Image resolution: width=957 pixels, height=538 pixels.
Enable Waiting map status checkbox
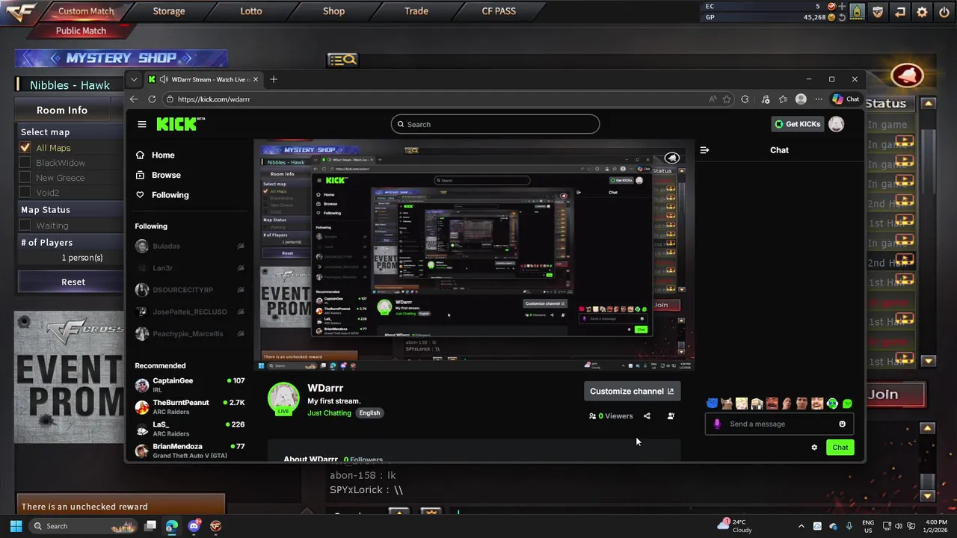[x=25, y=225]
